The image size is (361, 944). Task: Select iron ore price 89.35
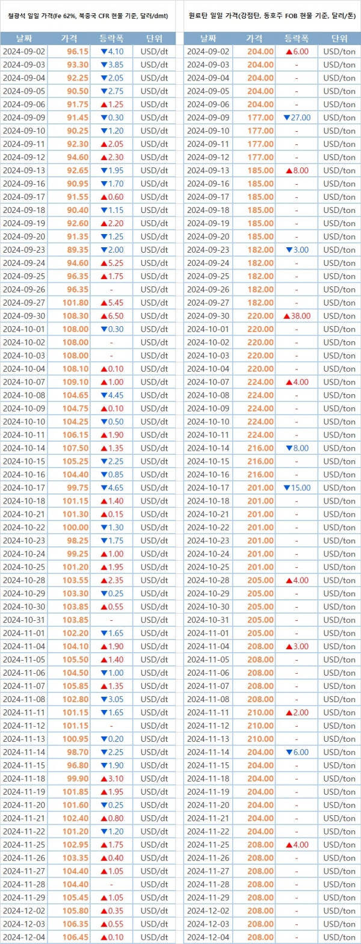pos(78,250)
